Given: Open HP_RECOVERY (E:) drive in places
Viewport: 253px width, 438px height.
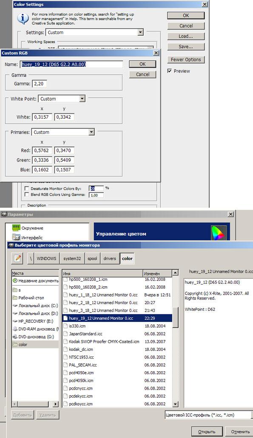Looking at the screenshot, I should point(35,321).
